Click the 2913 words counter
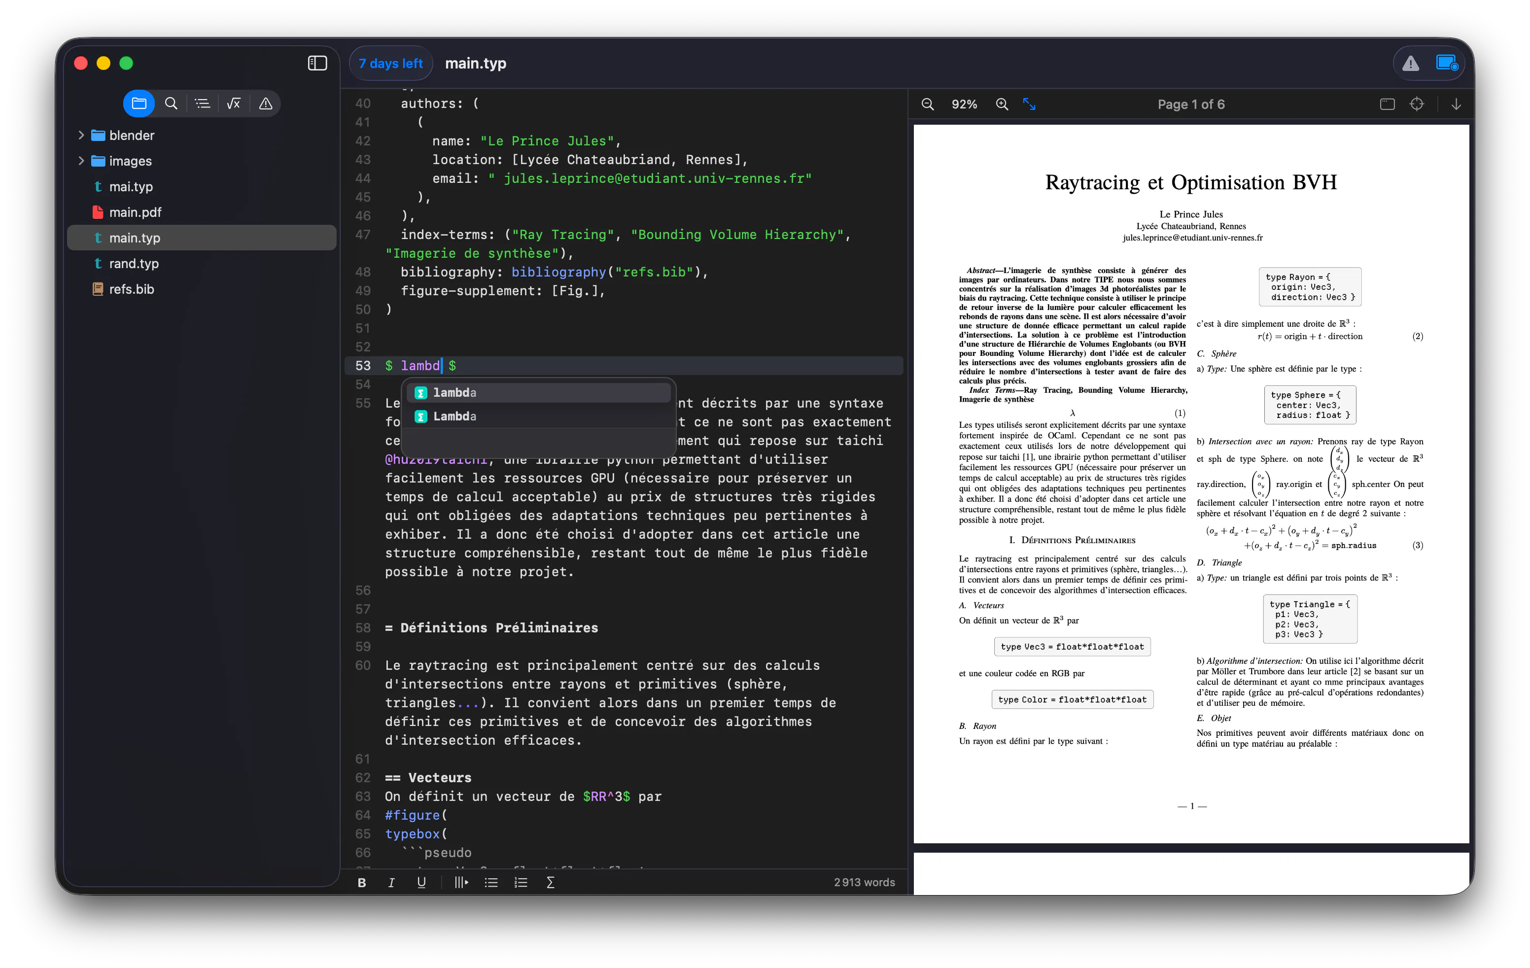The height and width of the screenshot is (968, 1530). [x=864, y=882]
